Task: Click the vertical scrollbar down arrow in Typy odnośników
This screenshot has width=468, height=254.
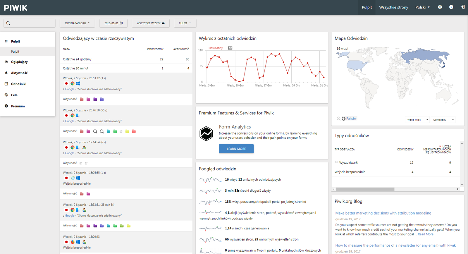Action: point(462,185)
